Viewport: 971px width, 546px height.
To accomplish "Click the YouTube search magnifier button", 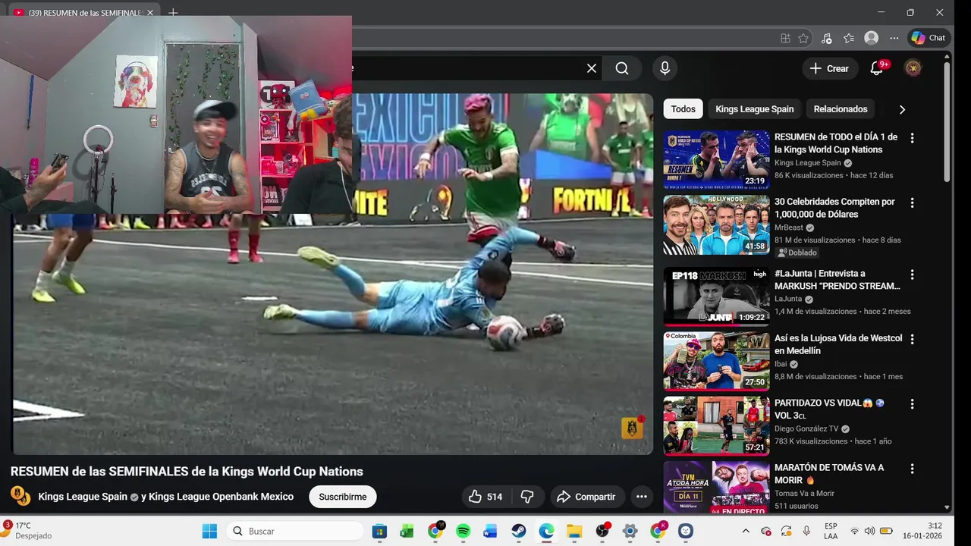I will pos(622,68).
